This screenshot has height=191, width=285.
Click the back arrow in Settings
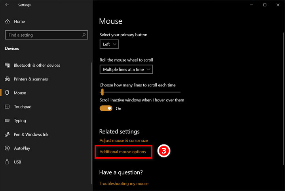(7, 5)
